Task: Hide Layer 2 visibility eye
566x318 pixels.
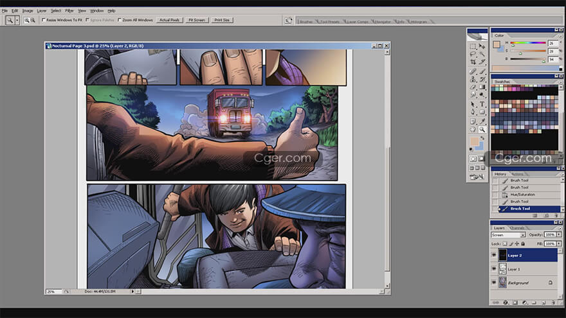Action: tap(494, 255)
